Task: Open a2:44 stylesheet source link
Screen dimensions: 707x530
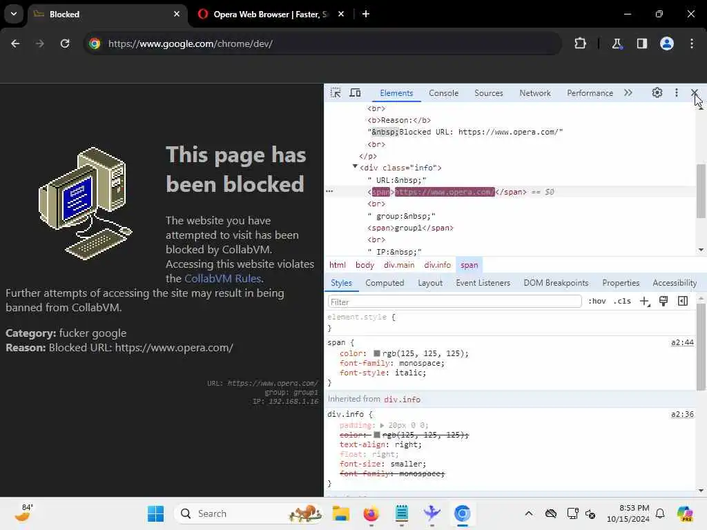Action: coord(682,342)
